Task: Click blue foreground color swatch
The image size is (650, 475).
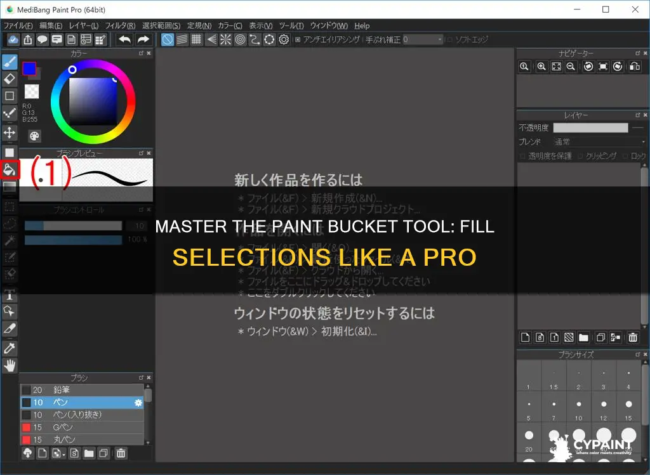Action: coord(29,68)
